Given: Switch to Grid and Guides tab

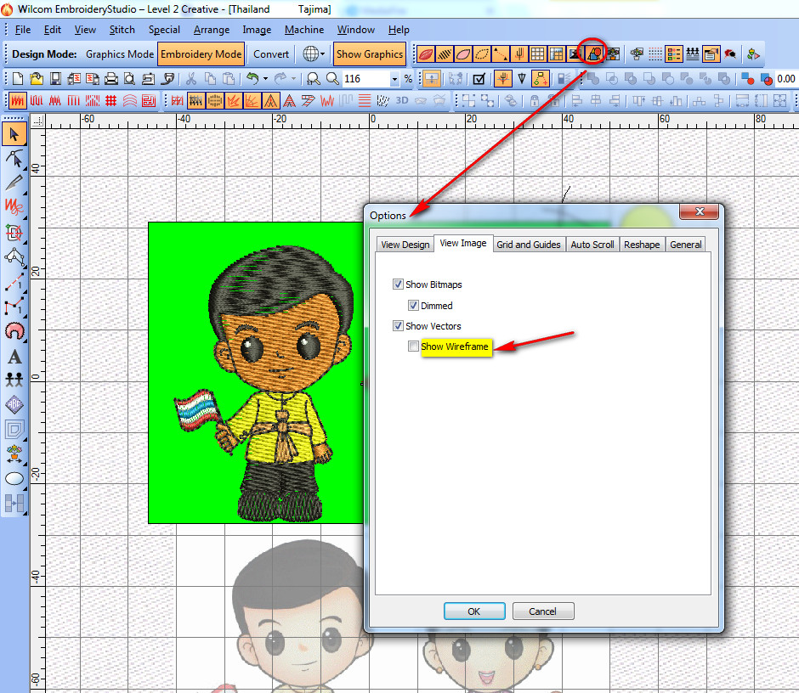Looking at the screenshot, I should (x=529, y=245).
